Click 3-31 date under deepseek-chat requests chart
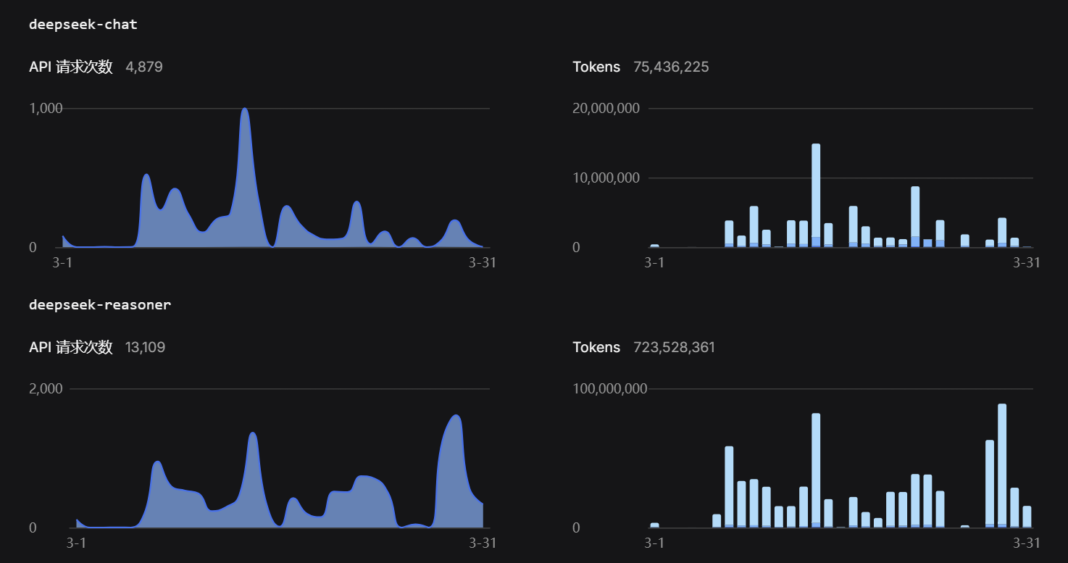 482,263
